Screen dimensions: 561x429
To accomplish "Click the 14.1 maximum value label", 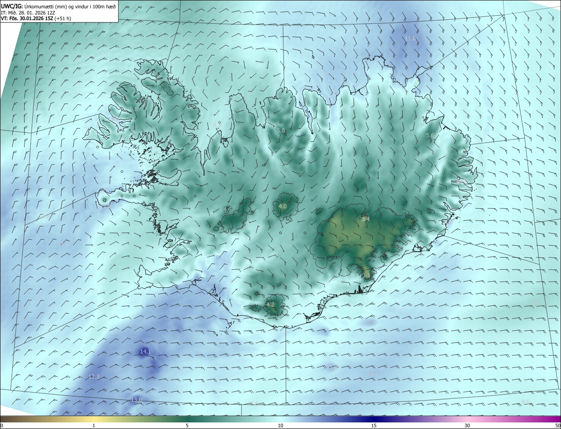I will [146, 351].
